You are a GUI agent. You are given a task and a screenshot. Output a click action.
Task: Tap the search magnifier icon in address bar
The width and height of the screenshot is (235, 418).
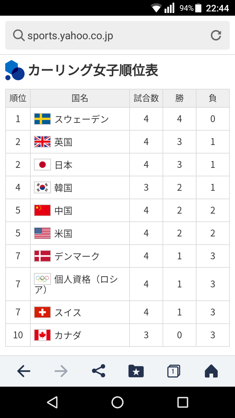pos(19,35)
